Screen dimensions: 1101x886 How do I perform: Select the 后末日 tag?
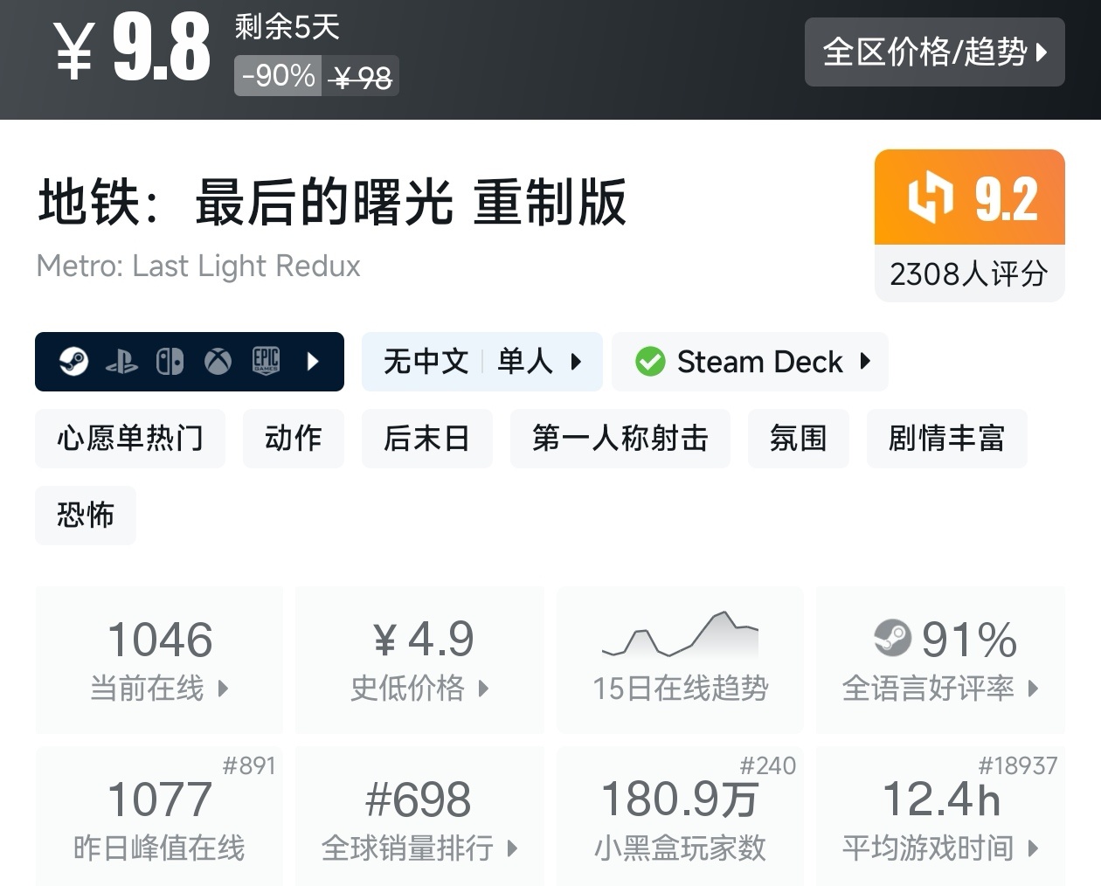click(427, 438)
